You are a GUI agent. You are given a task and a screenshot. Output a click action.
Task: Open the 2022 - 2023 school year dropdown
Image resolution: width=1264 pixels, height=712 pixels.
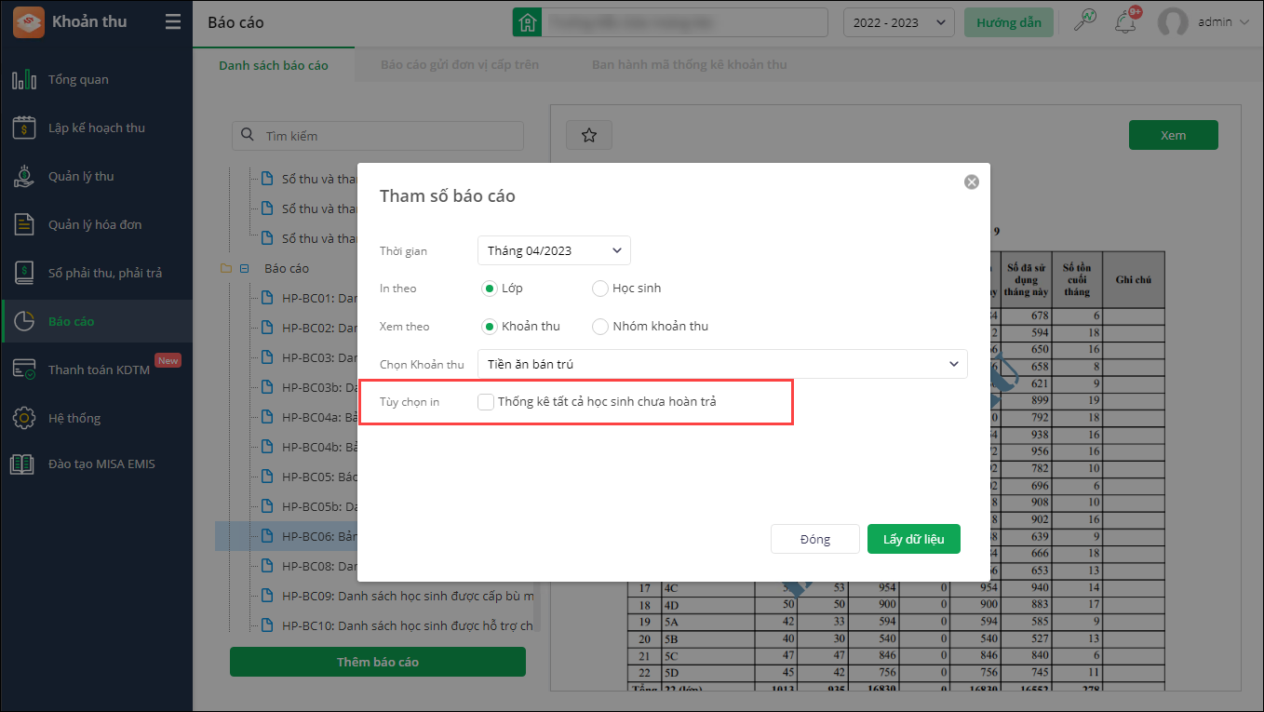[898, 22]
